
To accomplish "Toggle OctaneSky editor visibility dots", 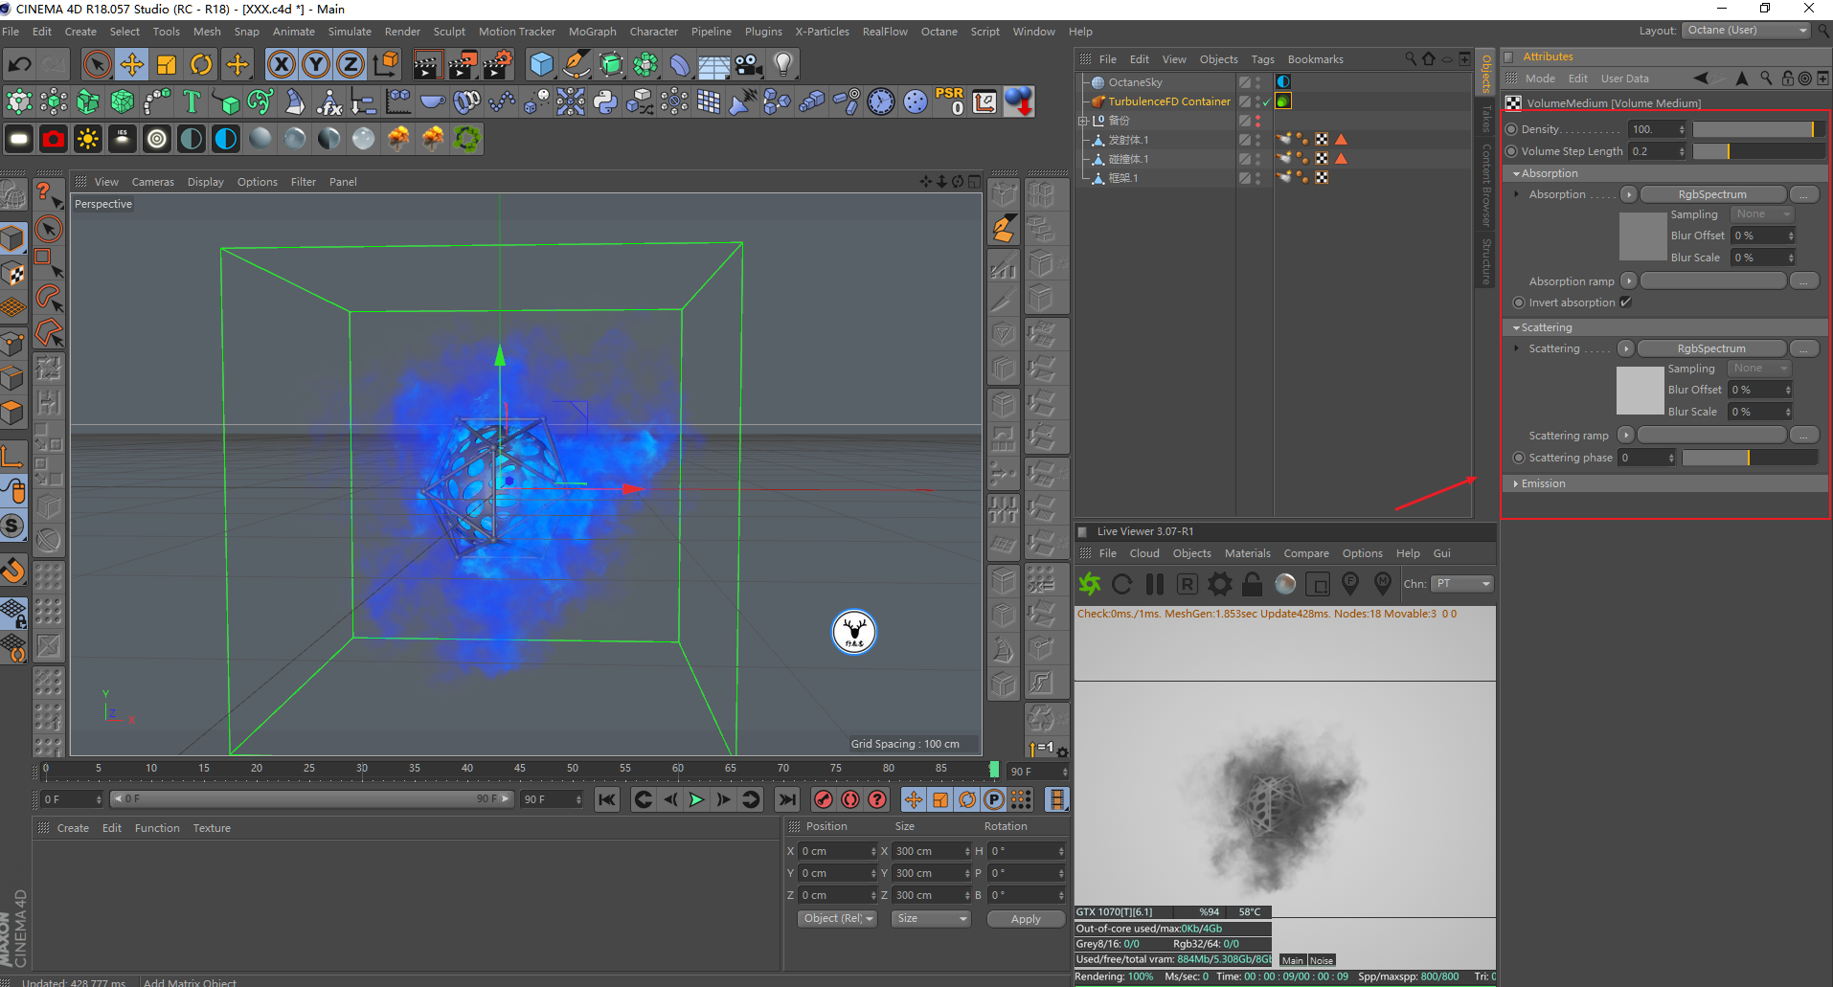I will [x=1257, y=82].
